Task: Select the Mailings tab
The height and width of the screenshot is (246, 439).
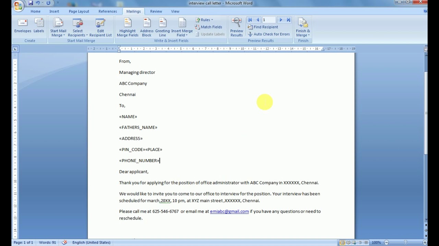Action: (x=133, y=11)
